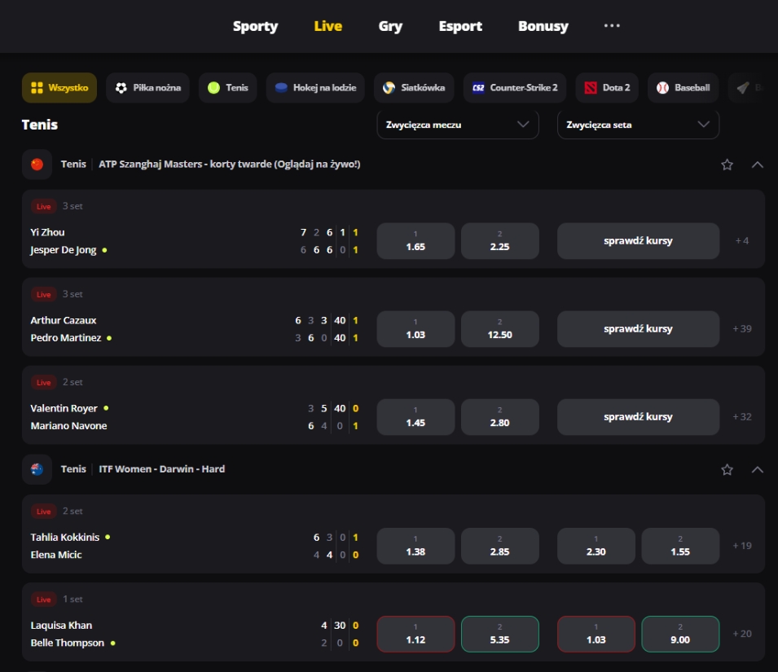This screenshot has width=778, height=672.
Task: Select the Dota 2 filter
Action: 608,88
